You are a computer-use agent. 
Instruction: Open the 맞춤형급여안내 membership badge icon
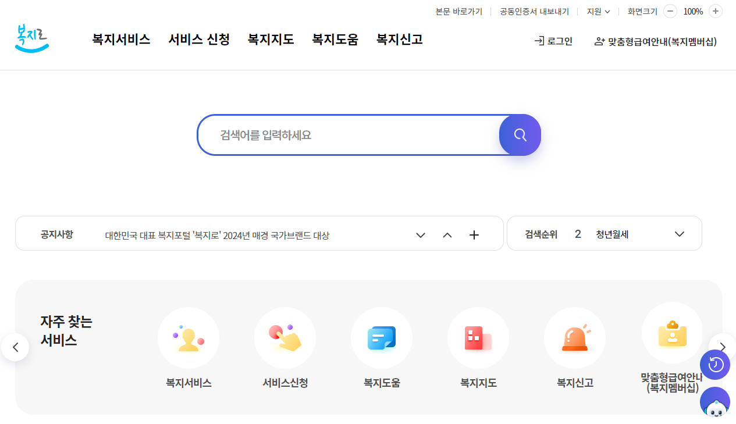point(672,333)
